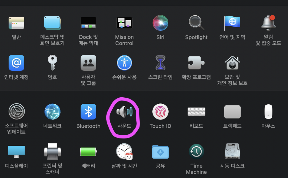The image size is (288, 178).
Task: Open 배터리 preferences
Action: click(88, 152)
